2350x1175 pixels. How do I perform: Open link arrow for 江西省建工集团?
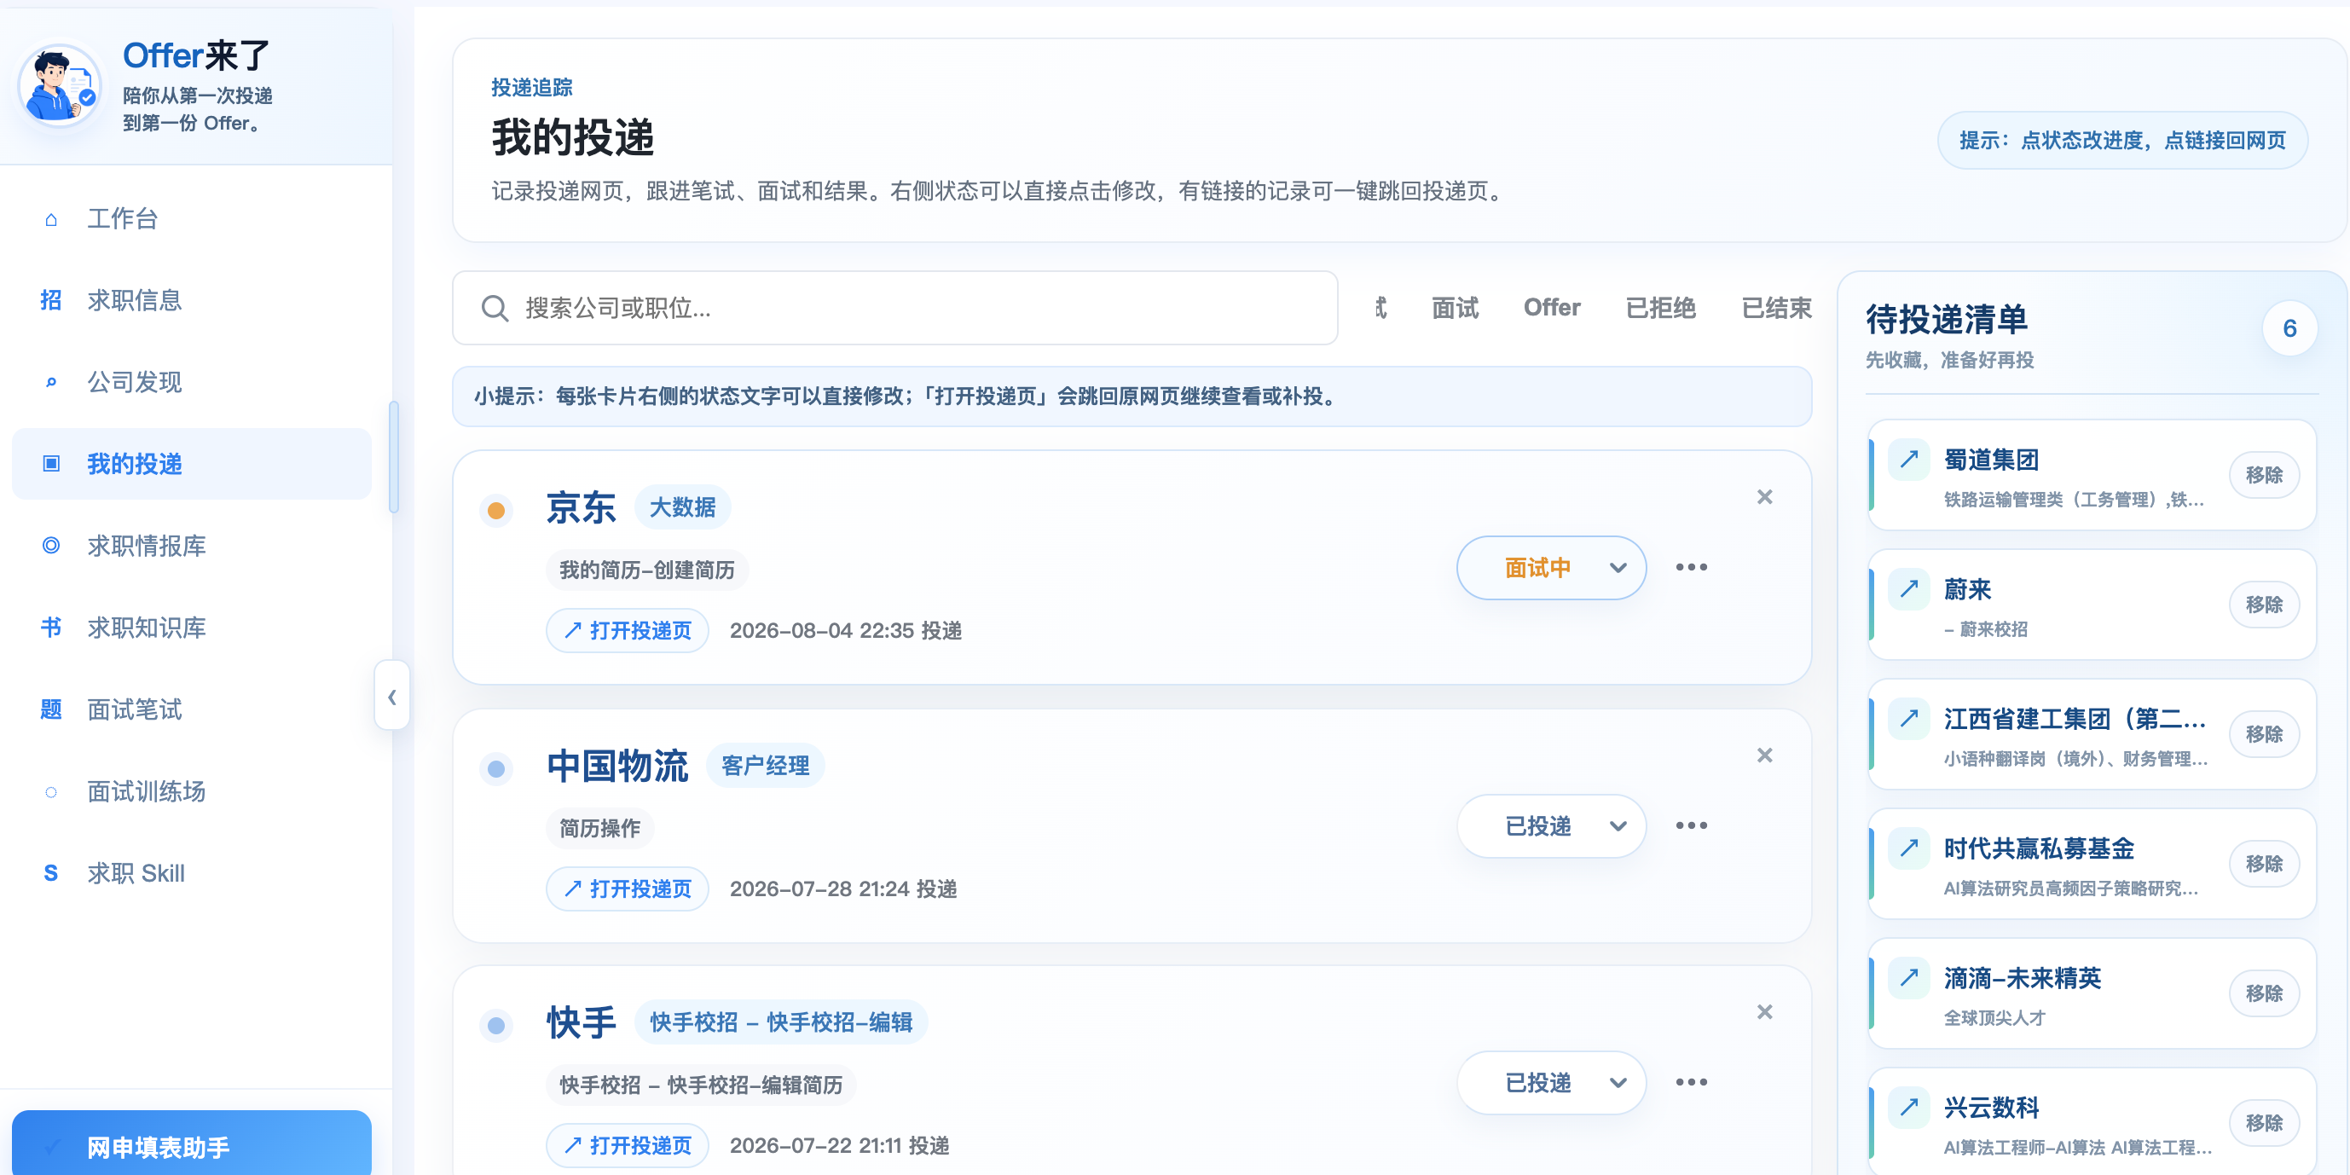[1908, 718]
